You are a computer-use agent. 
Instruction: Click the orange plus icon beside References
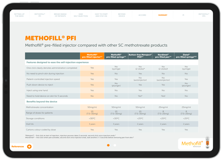point(29,147)
